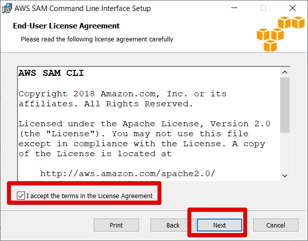
Task: Click the window title bar text
Action: (82, 8)
